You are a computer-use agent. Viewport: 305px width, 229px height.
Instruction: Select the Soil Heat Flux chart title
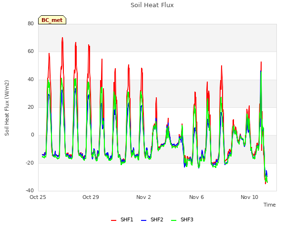[152, 5]
